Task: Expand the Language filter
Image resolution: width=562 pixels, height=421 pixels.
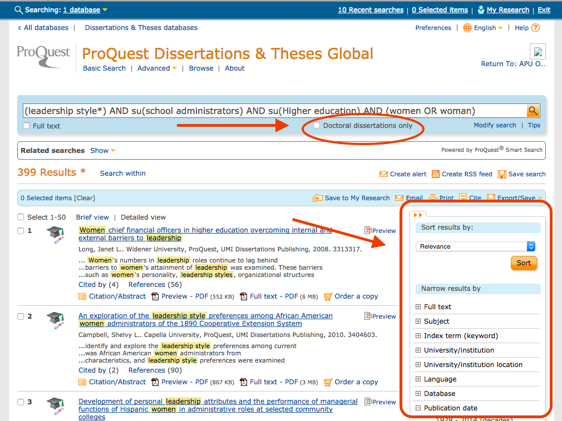Action: 418,379
